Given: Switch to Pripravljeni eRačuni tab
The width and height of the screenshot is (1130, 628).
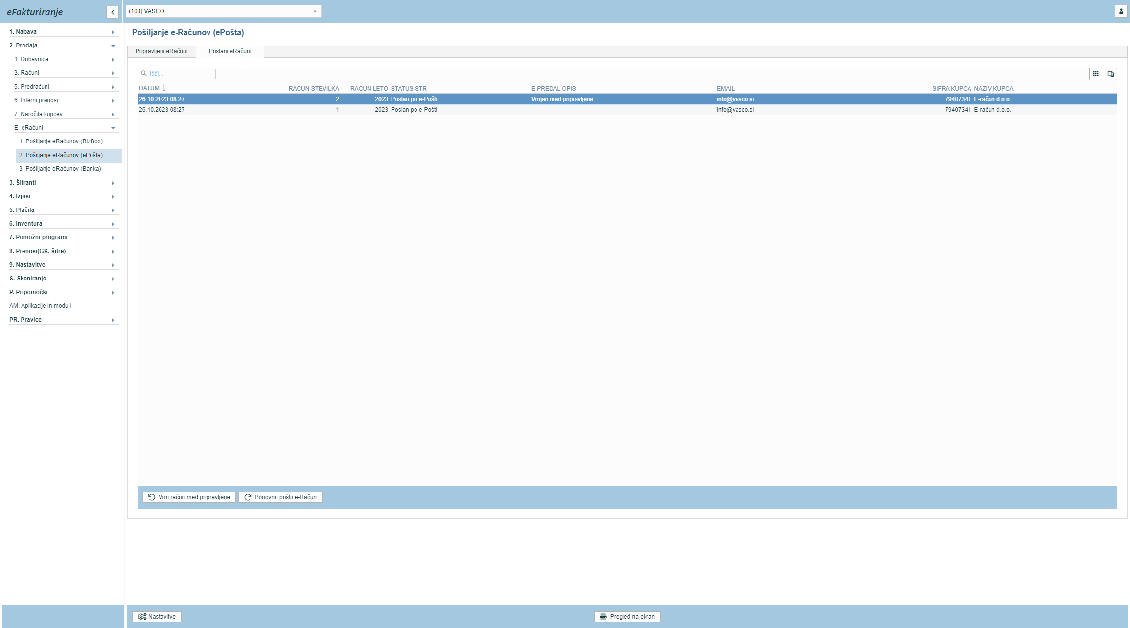Looking at the screenshot, I should point(161,51).
